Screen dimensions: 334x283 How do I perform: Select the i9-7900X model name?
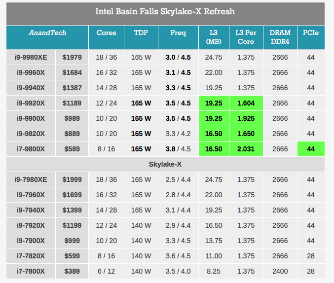click(x=31, y=241)
